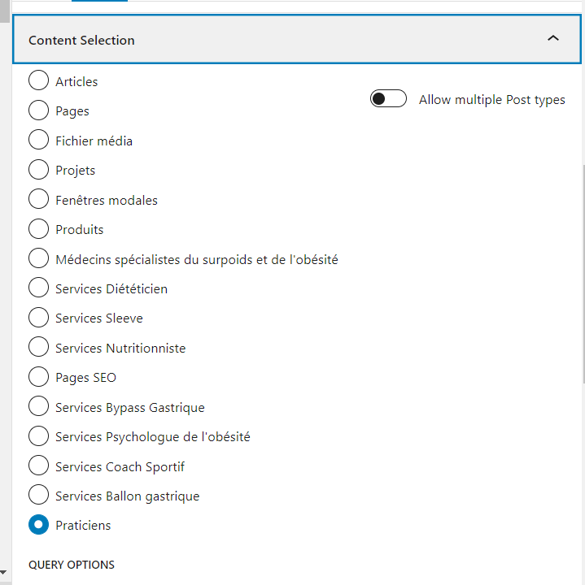This screenshot has width=585, height=585.
Task: Select the Articles radio button
Action: [x=38, y=81]
